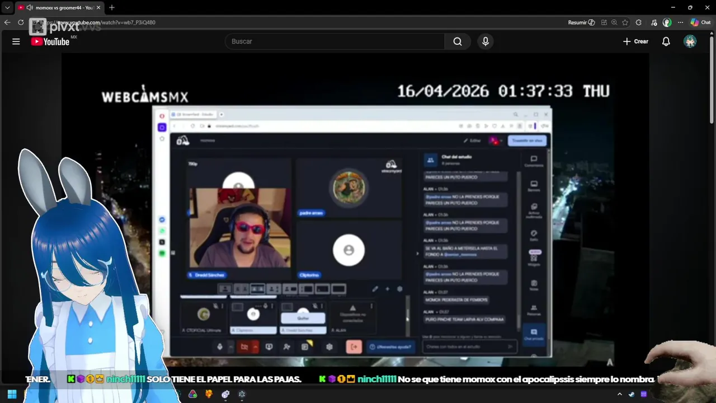Click the studio red camera-off icon in the video
Image resolution: width=716 pixels, height=403 pixels.
tap(244, 347)
